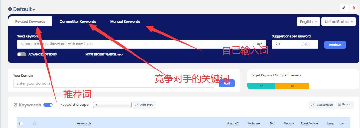Open the English language dropdown

click(308, 22)
